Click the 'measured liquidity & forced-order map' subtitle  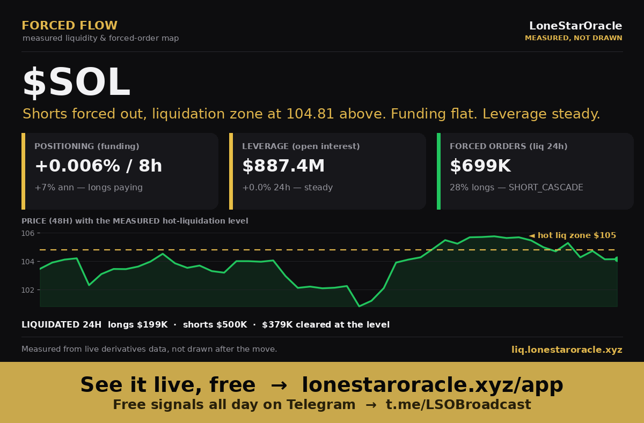(101, 39)
